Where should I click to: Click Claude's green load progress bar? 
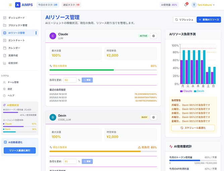(81, 70)
